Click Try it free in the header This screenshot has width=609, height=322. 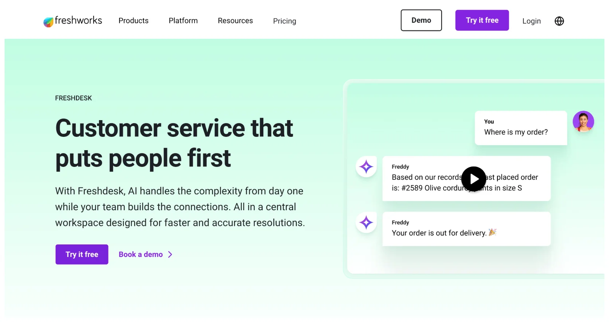click(482, 20)
